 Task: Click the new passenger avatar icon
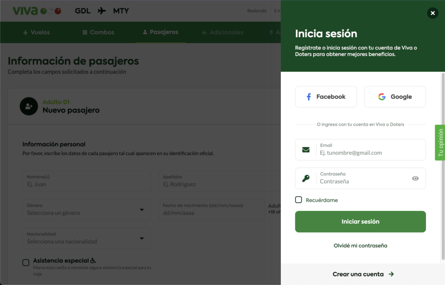click(29, 106)
